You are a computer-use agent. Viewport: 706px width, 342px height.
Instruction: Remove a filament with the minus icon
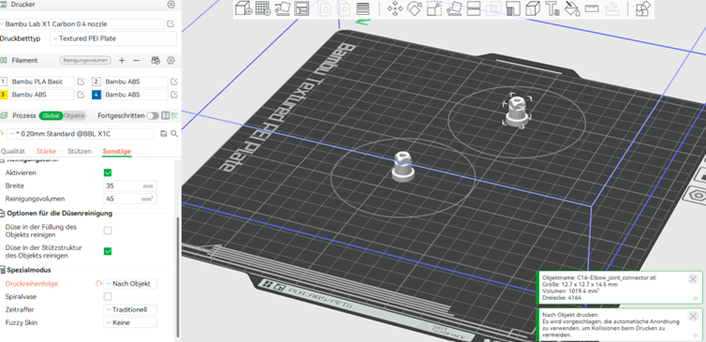pos(137,60)
